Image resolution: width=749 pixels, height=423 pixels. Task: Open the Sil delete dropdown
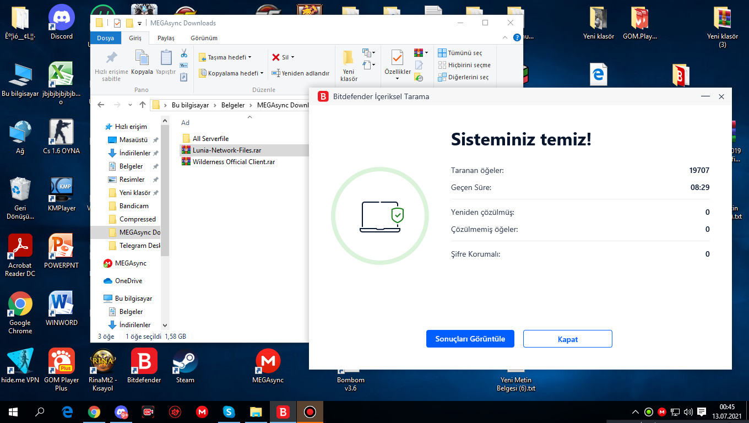[283, 57]
